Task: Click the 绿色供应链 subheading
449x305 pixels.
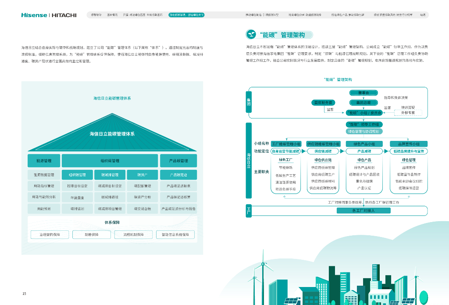Action: 323,160
